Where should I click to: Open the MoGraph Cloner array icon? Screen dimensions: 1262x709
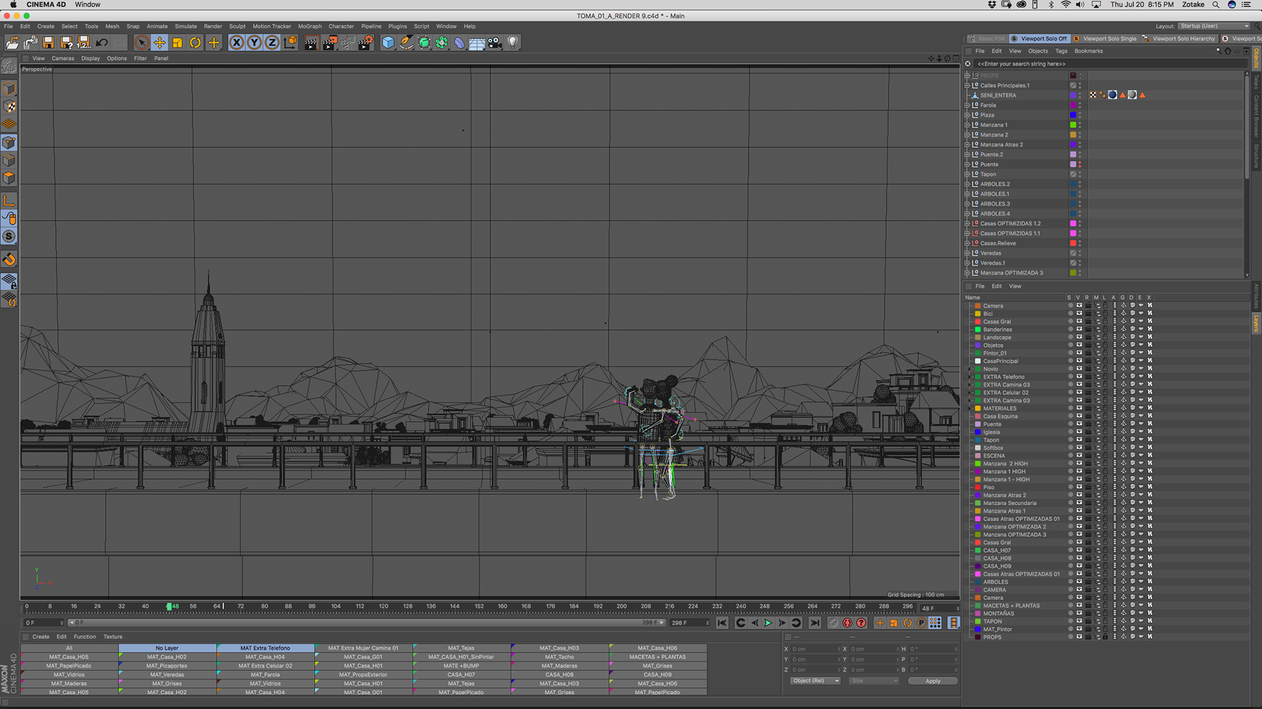pos(442,43)
